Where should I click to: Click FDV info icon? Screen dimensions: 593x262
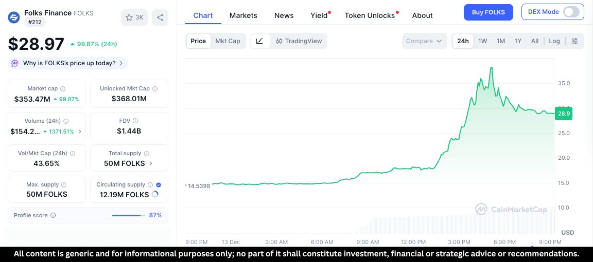point(135,121)
